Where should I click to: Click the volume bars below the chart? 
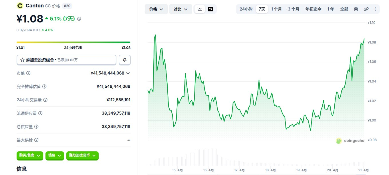pos(256,157)
